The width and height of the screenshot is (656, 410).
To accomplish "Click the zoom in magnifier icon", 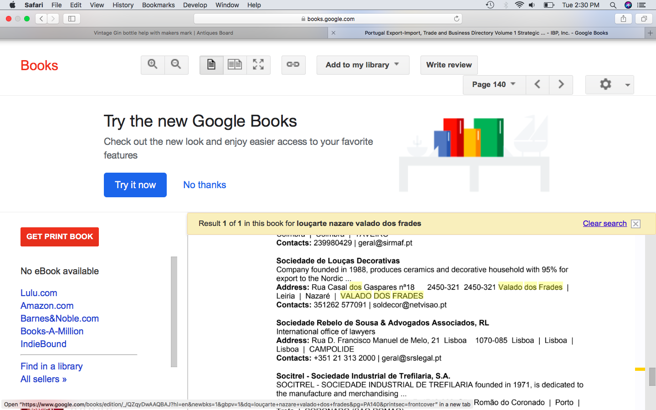I will click(153, 65).
